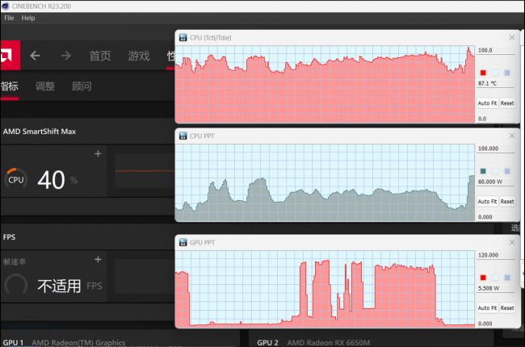525x347 pixels.
Task: Click the GPU PPT window icon
Action: coord(183,242)
